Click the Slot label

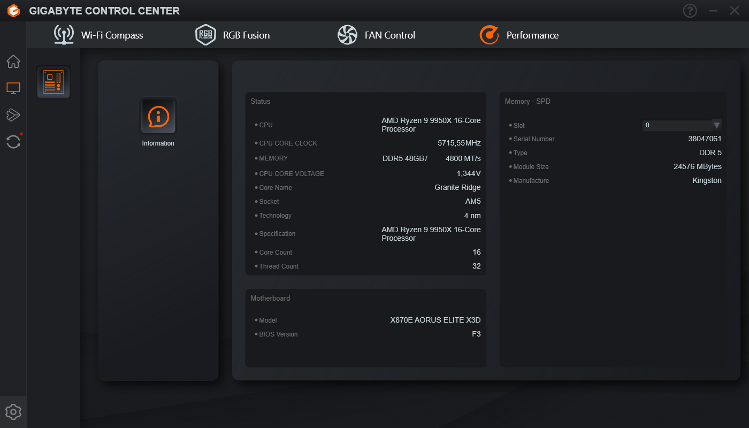[x=519, y=126]
